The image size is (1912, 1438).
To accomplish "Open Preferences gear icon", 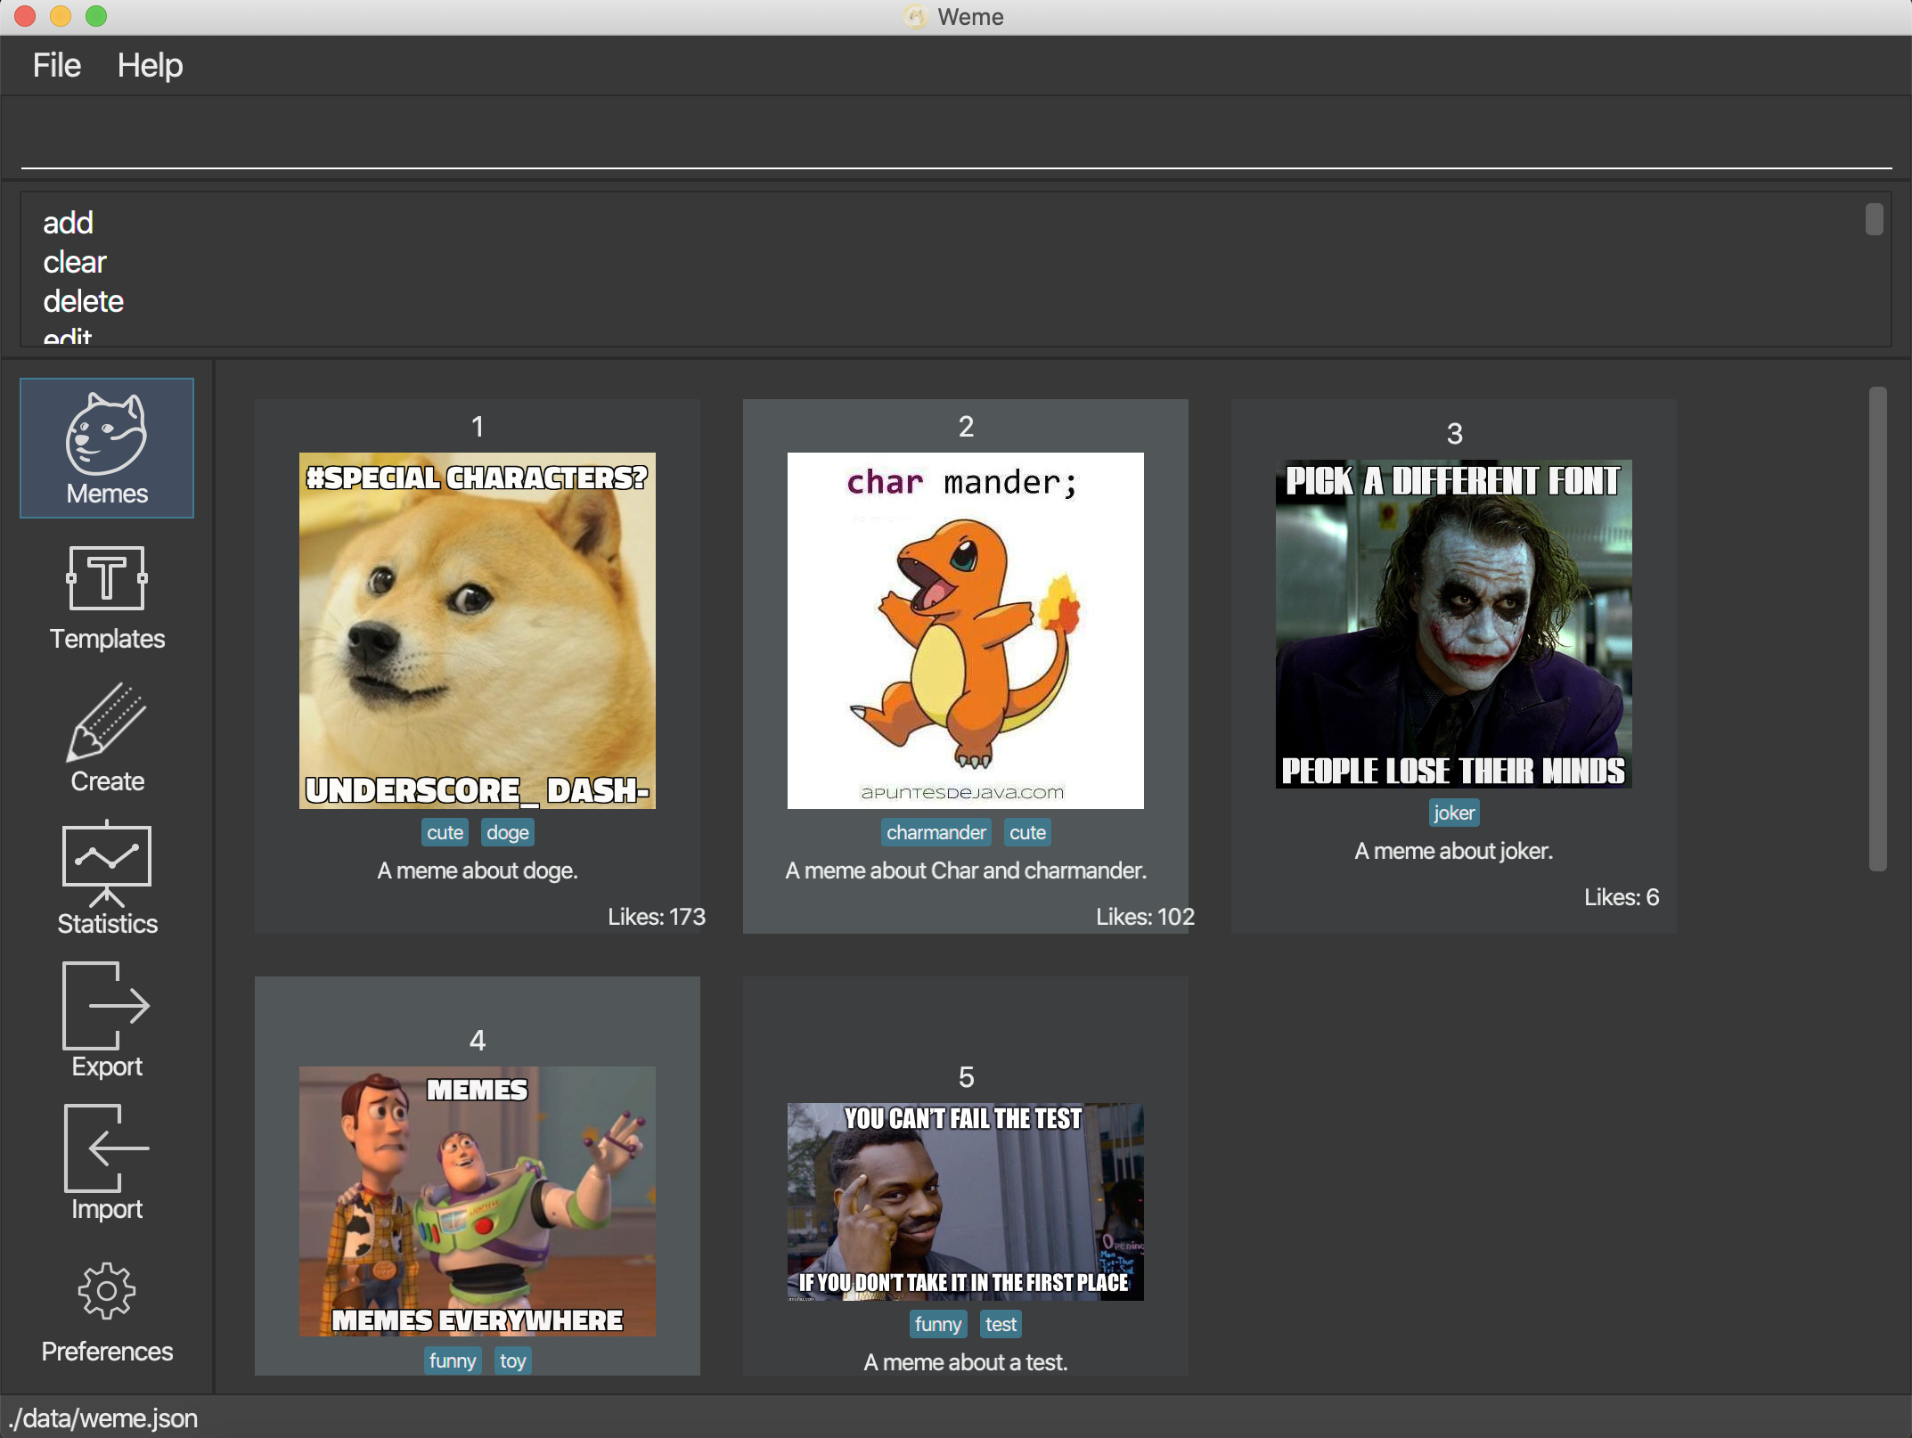I will pos(107,1290).
